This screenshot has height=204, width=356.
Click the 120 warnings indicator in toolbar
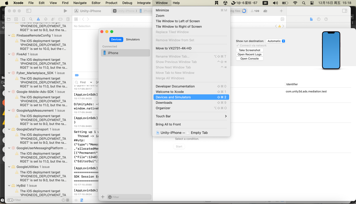255,11
